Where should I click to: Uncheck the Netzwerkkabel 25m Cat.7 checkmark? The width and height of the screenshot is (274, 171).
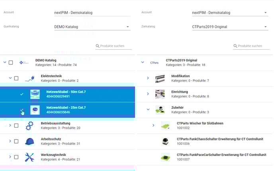[22, 110]
